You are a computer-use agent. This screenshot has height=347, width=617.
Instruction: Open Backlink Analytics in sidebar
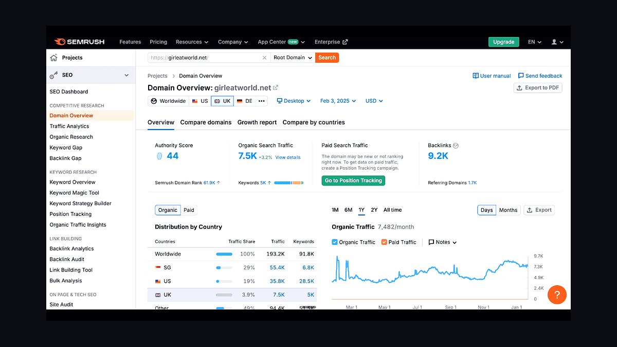click(x=72, y=249)
